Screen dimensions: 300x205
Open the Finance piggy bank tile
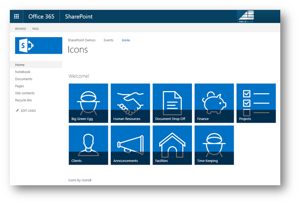click(214, 103)
